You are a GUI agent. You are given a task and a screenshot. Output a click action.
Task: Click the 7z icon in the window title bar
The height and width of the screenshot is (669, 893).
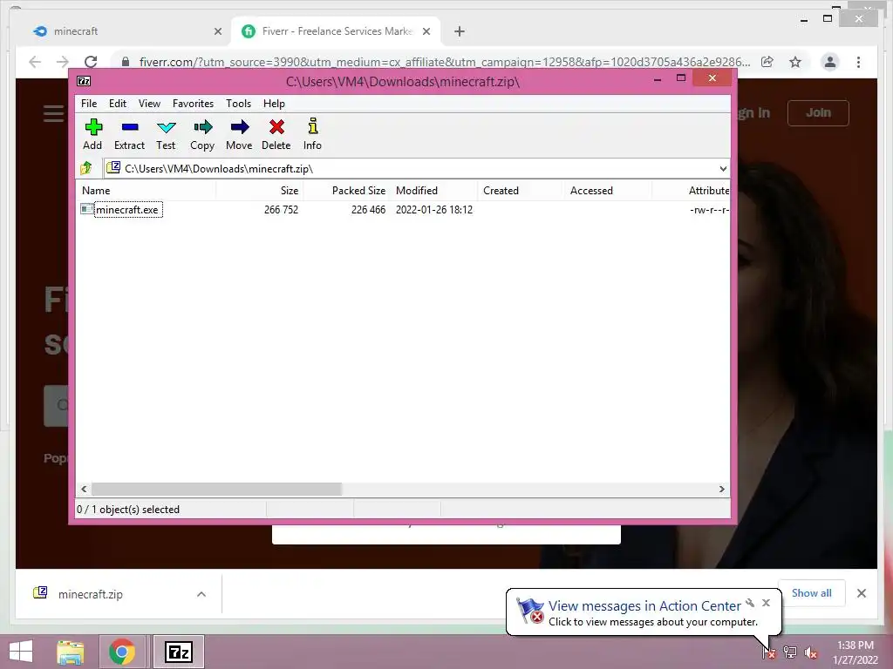(x=84, y=81)
